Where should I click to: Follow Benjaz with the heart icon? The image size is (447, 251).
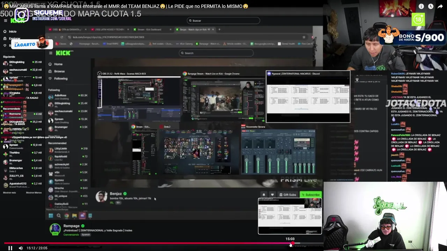pos(272,195)
